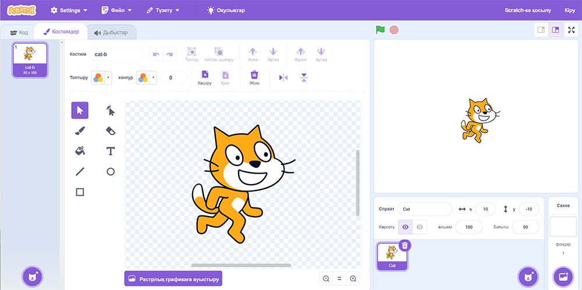Click the outline width field
This screenshot has width=582, height=290.
[173, 78]
